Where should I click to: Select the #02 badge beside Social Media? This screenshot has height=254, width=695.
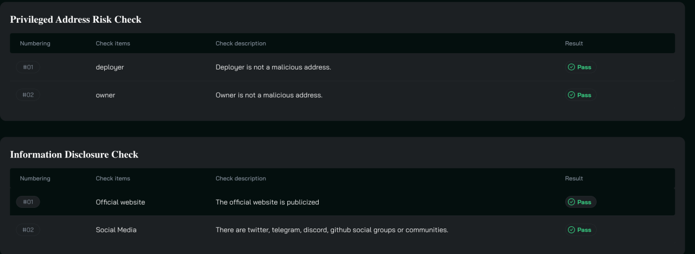[28, 230]
